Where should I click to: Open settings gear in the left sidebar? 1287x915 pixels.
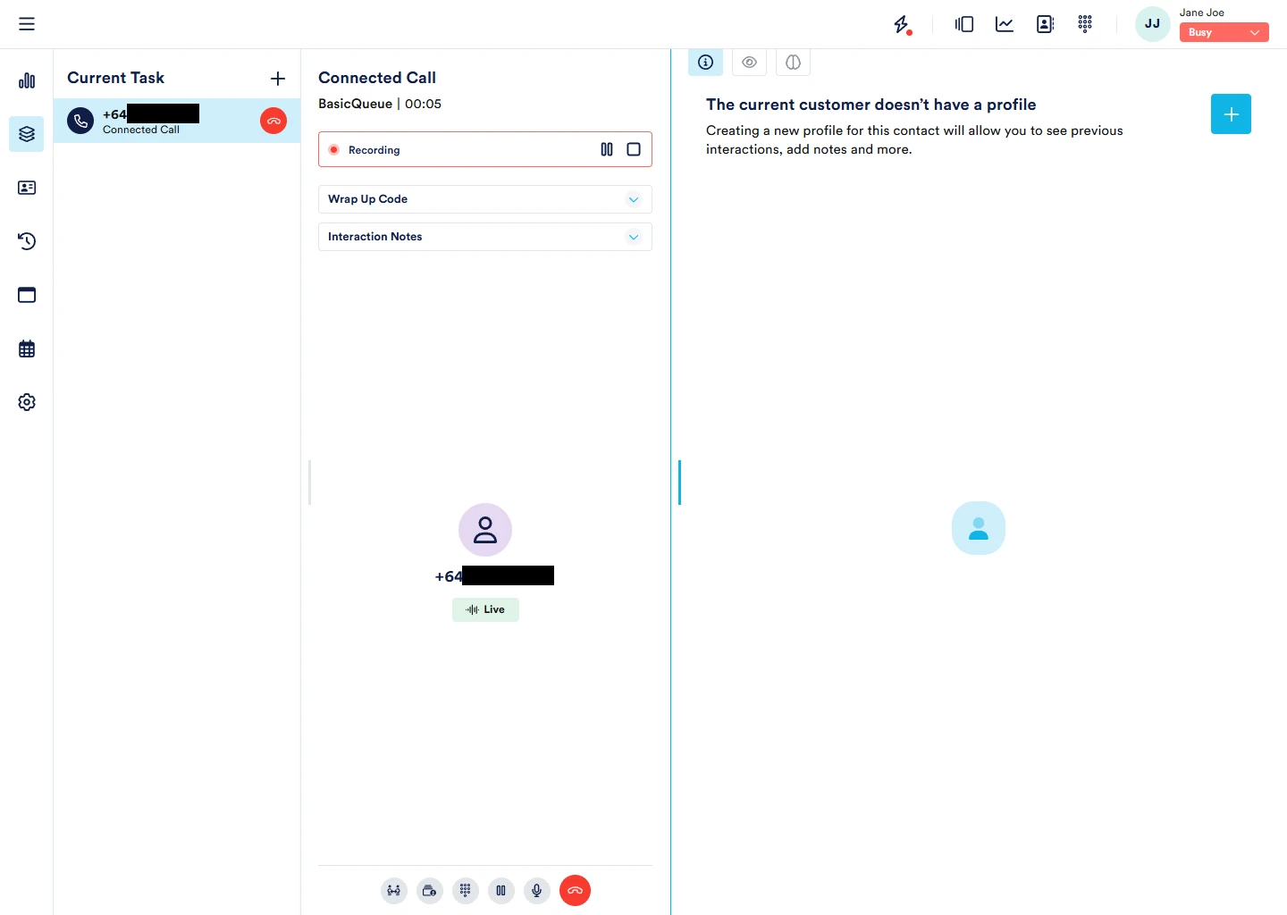coord(27,402)
